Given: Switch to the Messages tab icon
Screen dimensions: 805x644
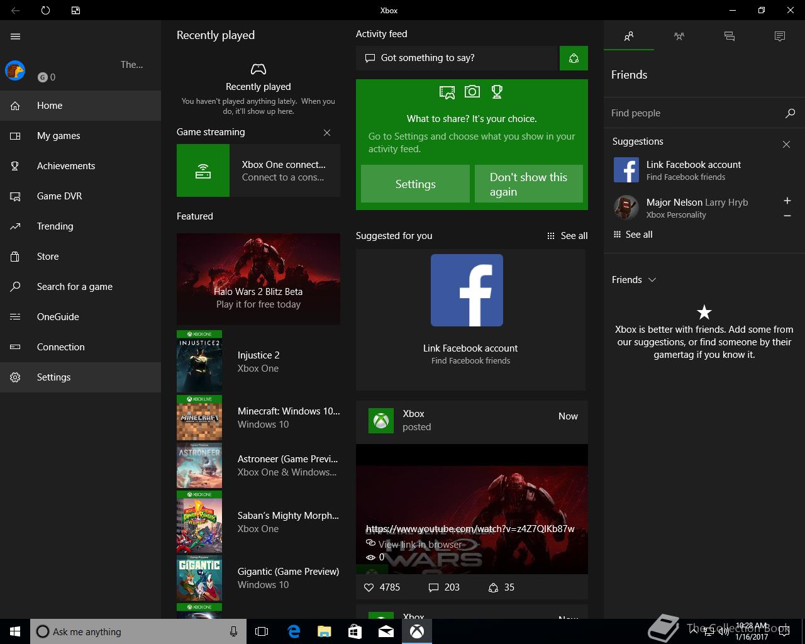Looking at the screenshot, I should [730, 36].
